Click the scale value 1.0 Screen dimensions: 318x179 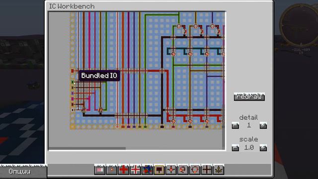[x=249, y=148]
